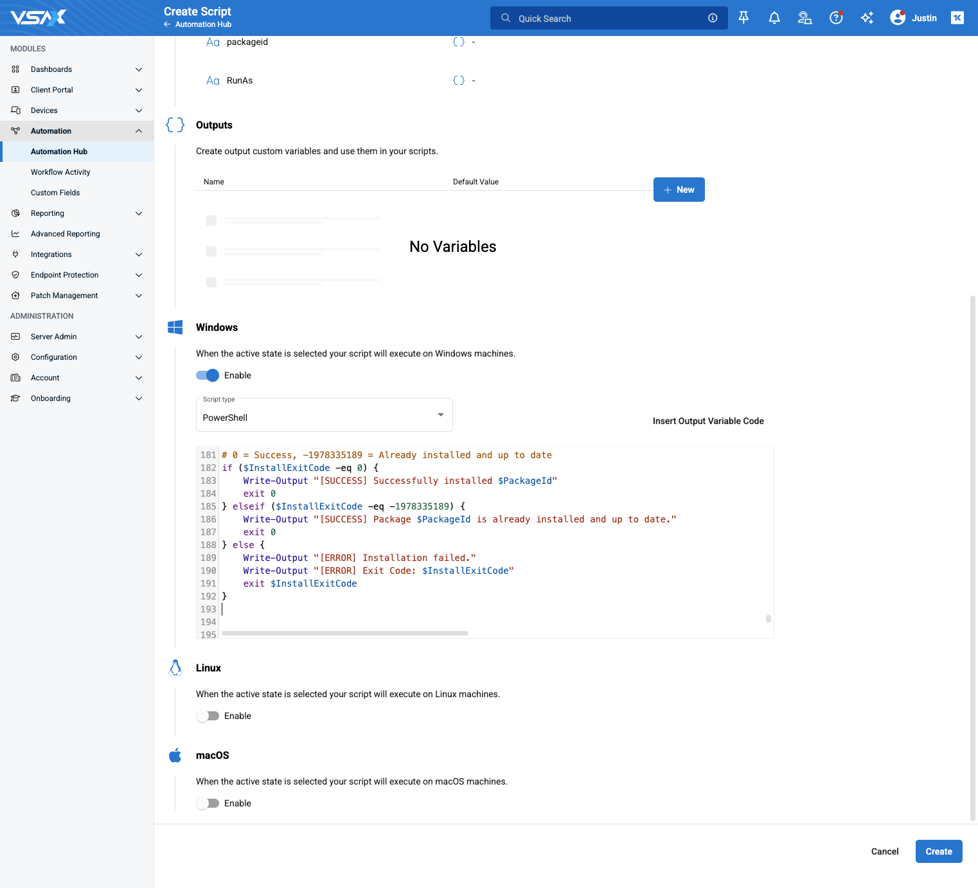Click the Justin user profile avatar

(x=898, y=18)
